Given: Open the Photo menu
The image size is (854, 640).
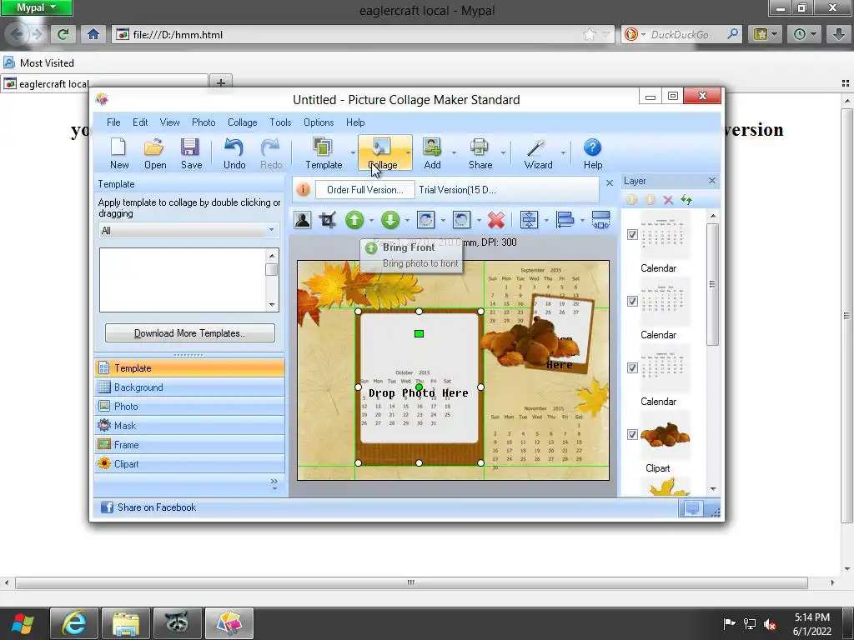Looking at the screenshot, I should 203,122.
